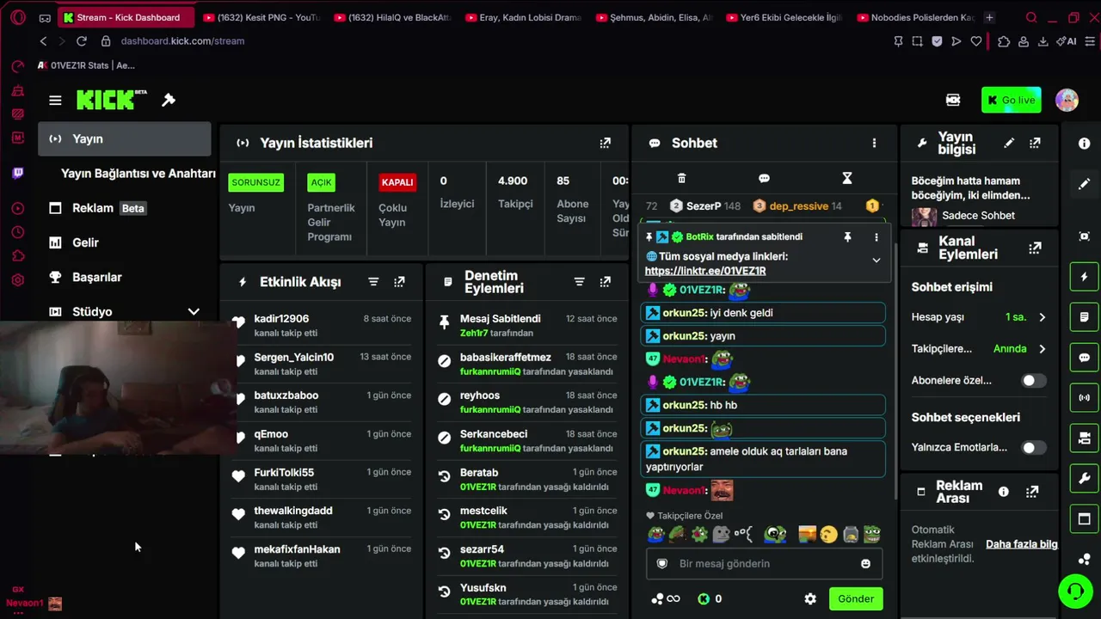
Task: Click the SezerP leaderboard entry
Action: 705,206
